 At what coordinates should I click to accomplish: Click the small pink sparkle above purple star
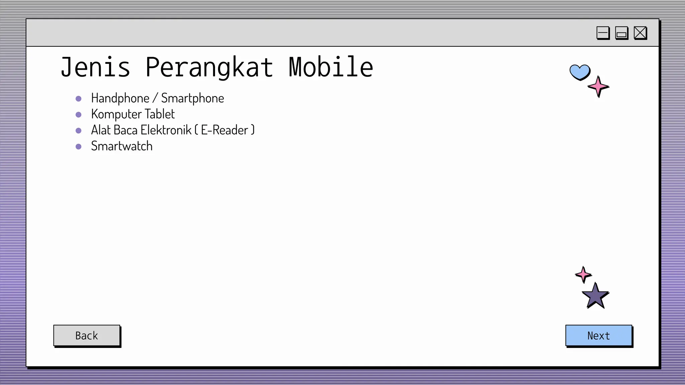(x=583, y=275)
